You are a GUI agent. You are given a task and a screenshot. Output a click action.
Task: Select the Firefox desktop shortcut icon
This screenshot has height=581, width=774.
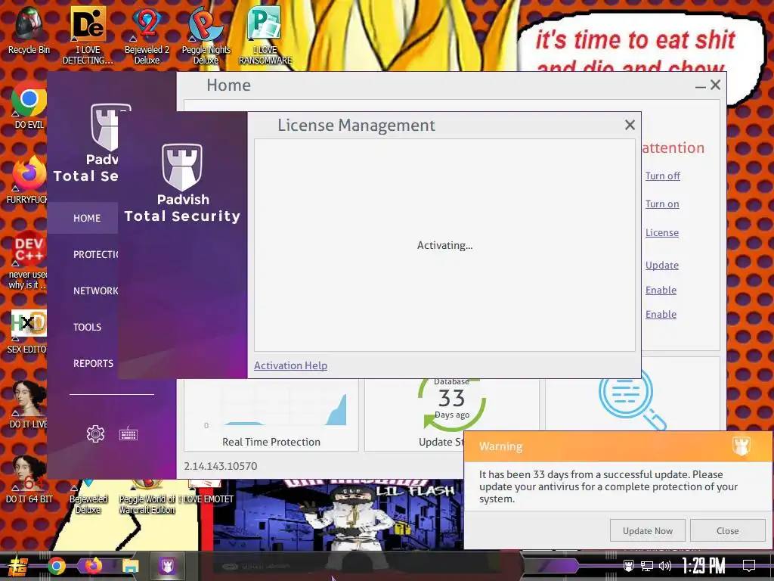(x=29, y=180)
